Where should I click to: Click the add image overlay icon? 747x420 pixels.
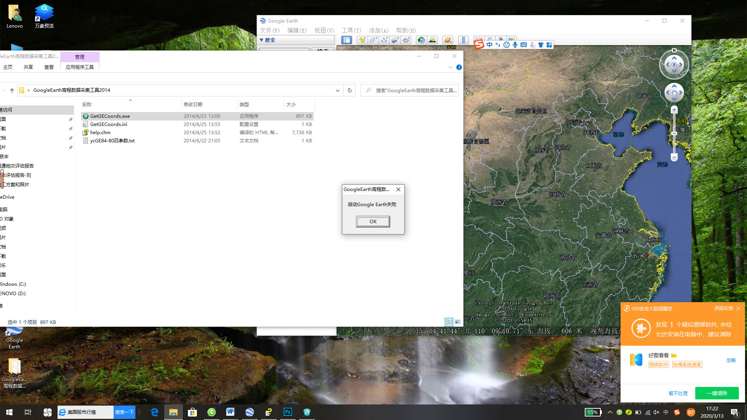[x=395, y=40]
